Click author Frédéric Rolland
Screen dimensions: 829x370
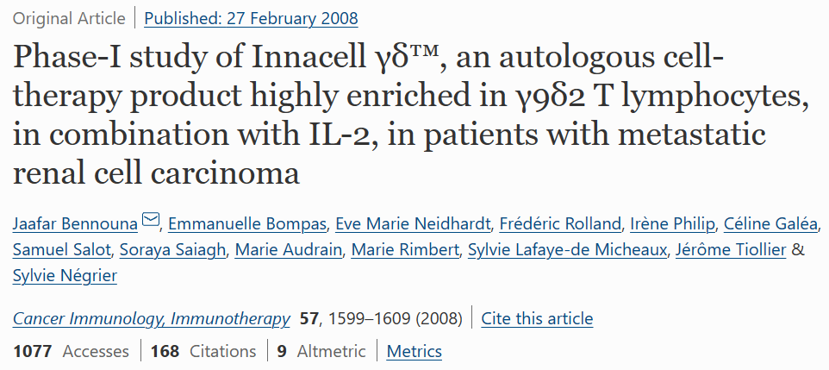[560, 224]
